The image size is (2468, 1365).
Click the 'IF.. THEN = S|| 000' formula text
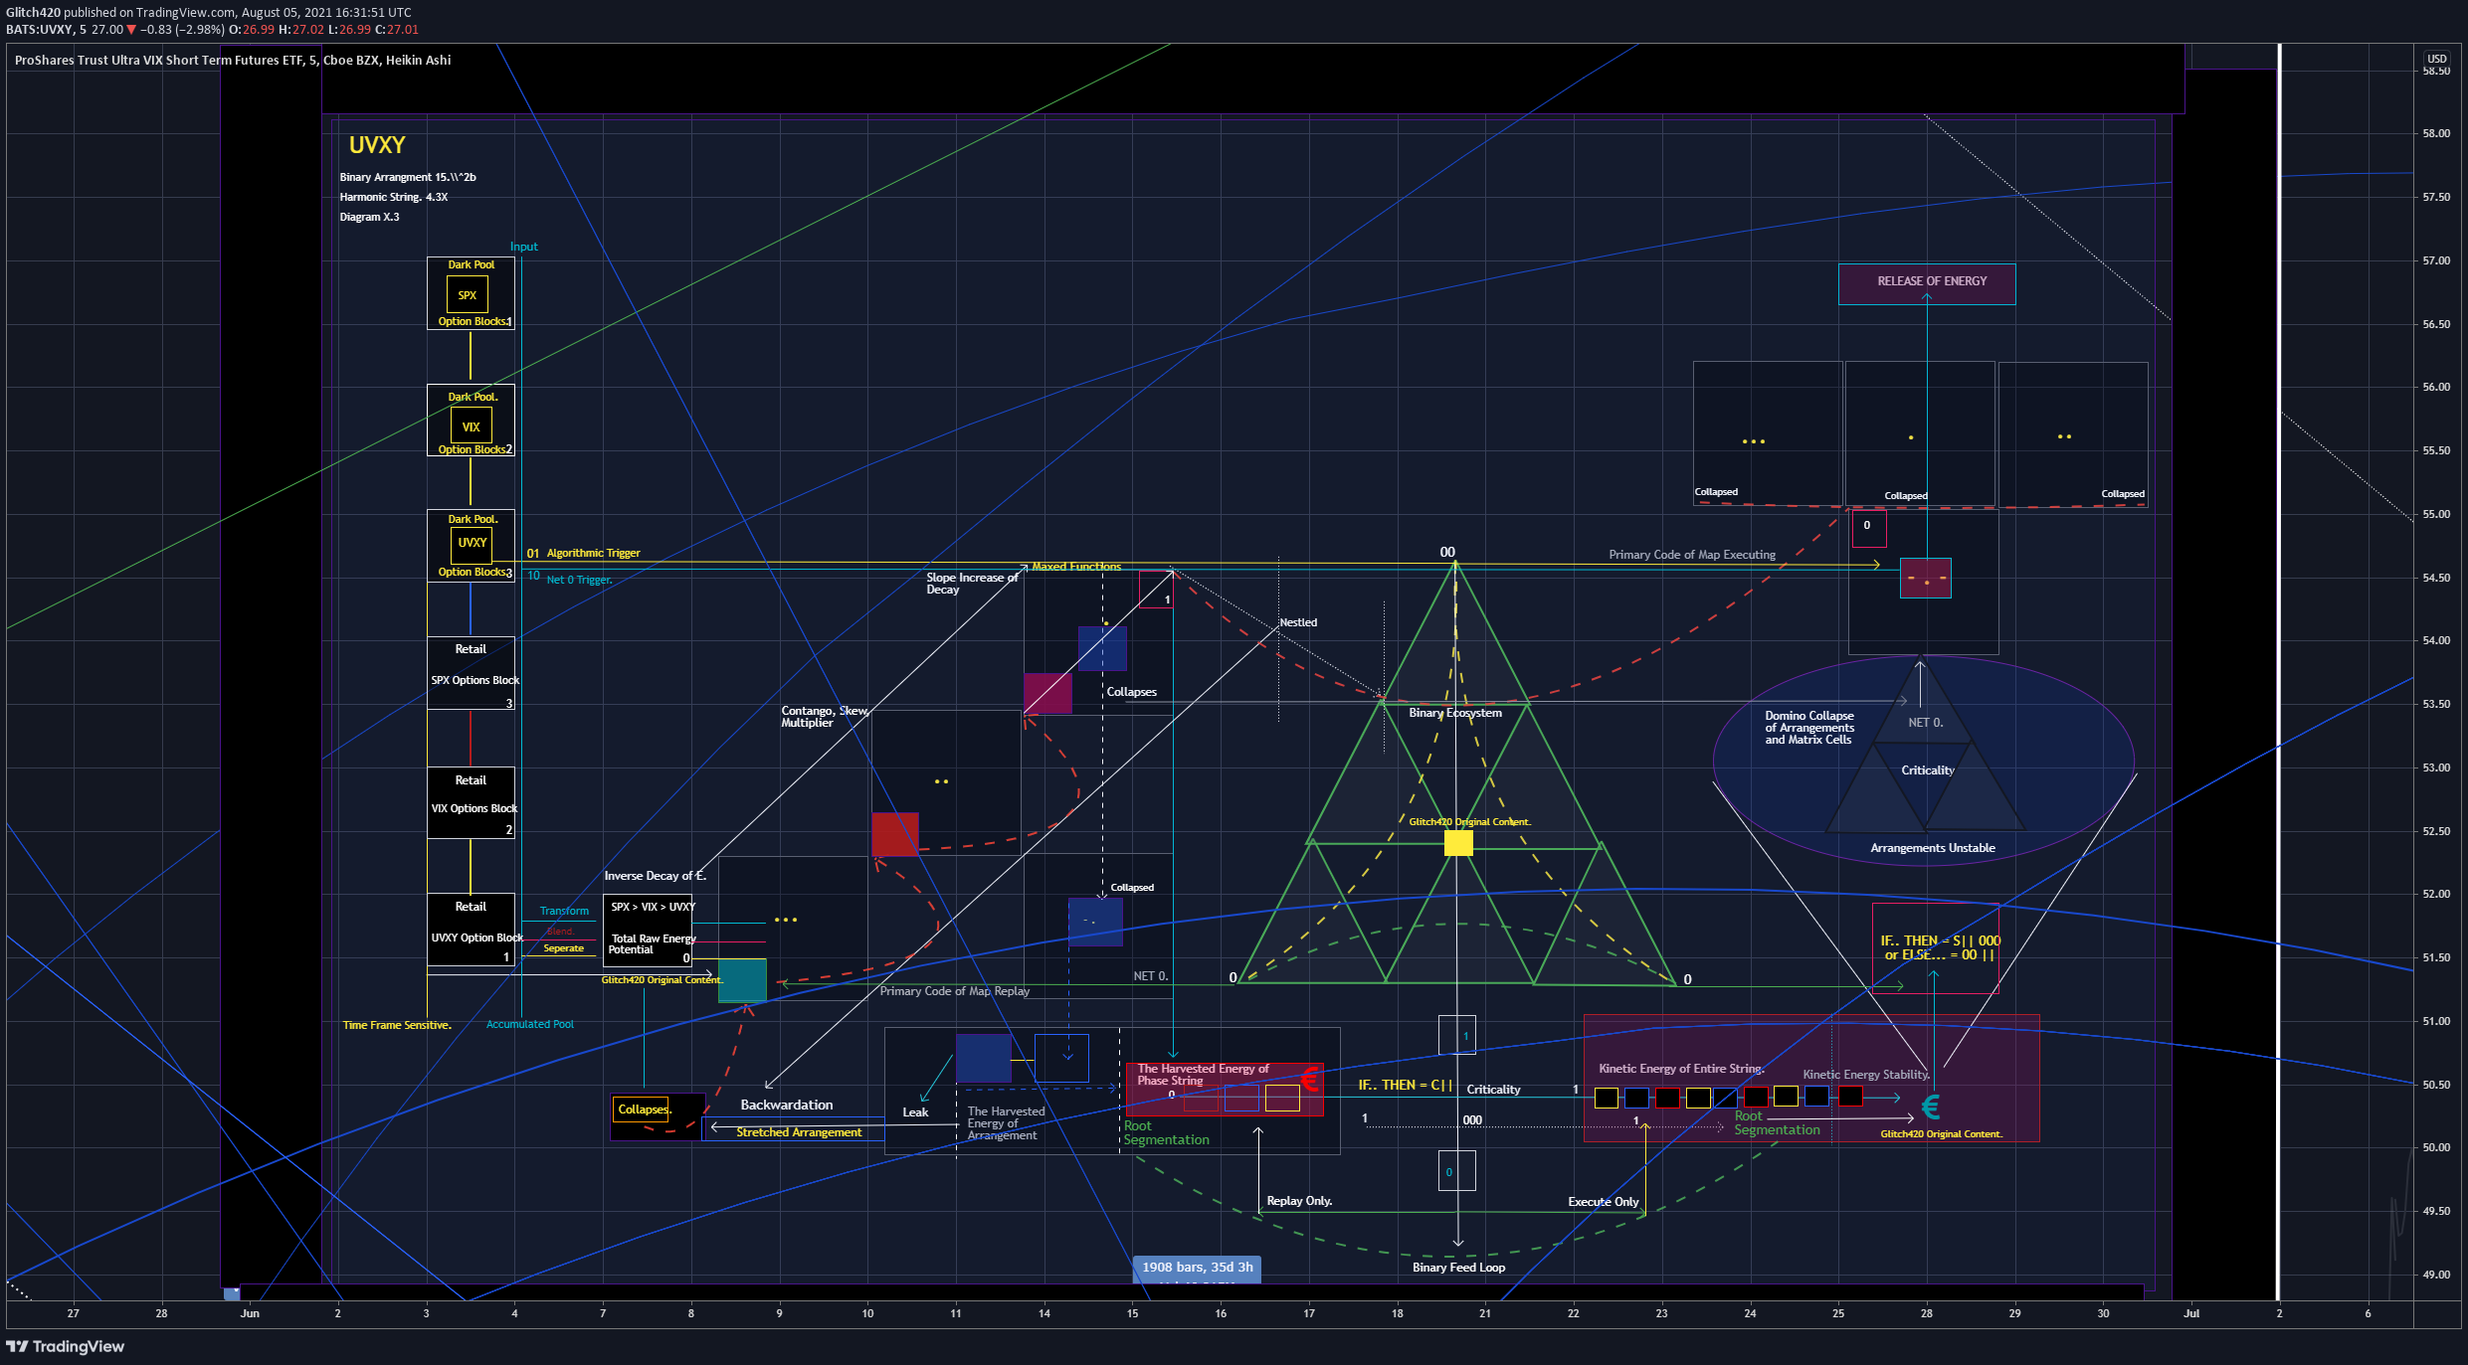click(1940, 940)
